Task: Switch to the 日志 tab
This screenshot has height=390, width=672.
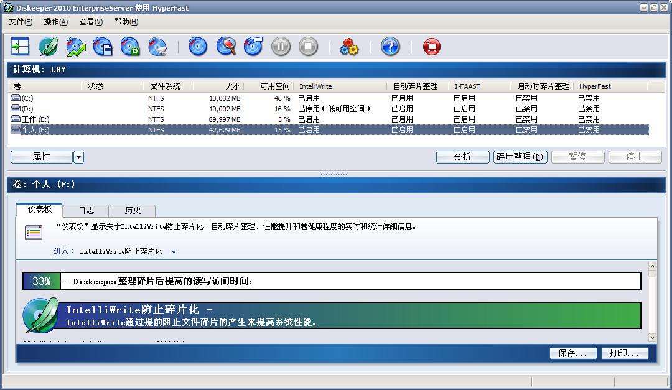Action: point(86,210)
